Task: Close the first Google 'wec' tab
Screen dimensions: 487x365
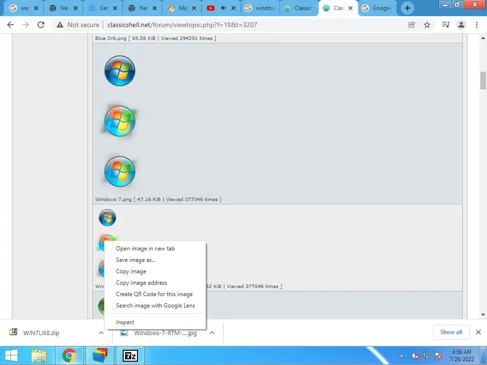Action: (36, 8)
